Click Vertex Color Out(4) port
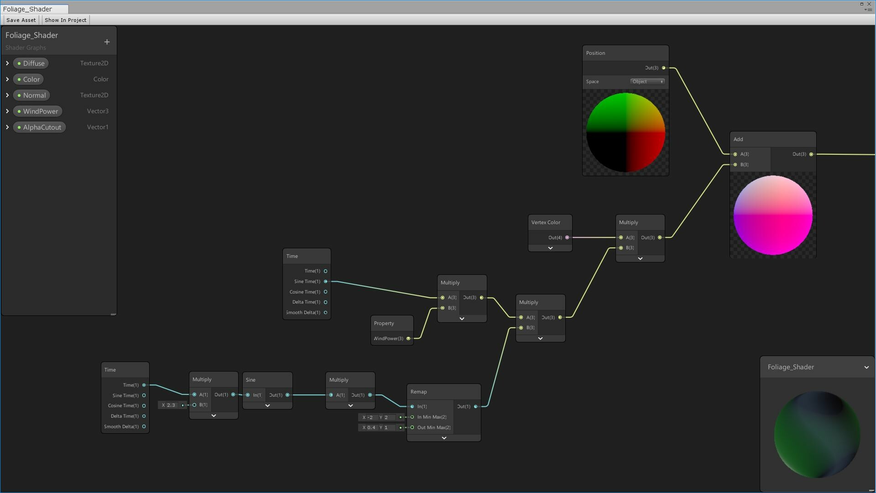The width and height of the screenshot is (876, 493). (x=567, y=237)
